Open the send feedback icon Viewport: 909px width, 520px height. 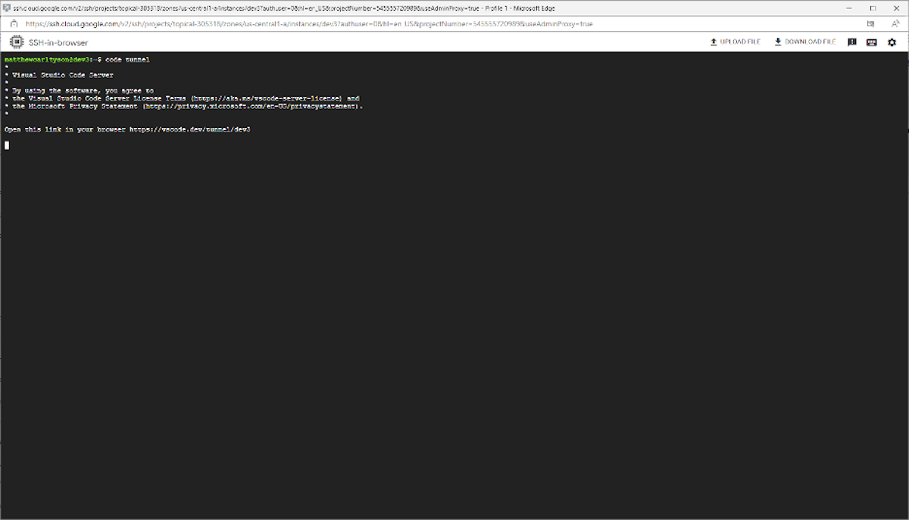point(851,42)
